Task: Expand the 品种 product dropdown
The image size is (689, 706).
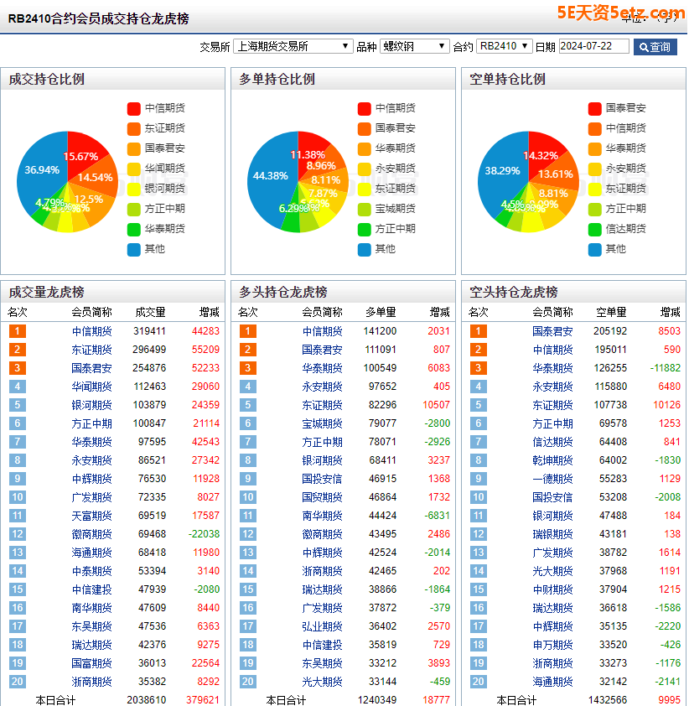Action: click(415, 46)
